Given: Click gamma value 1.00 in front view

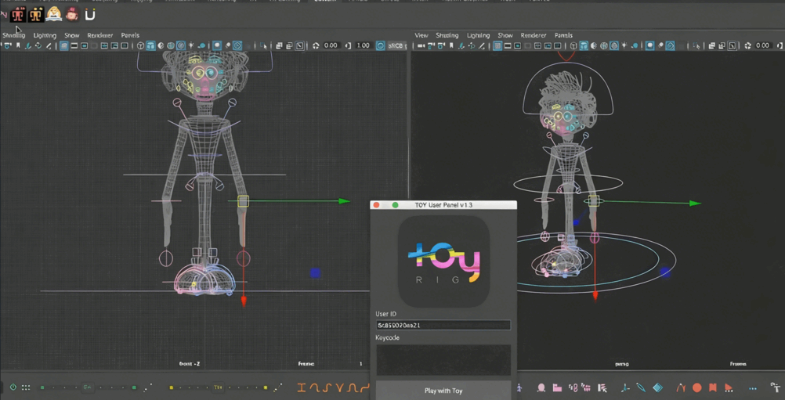Looking at the screenshot, I should [363, 45].
